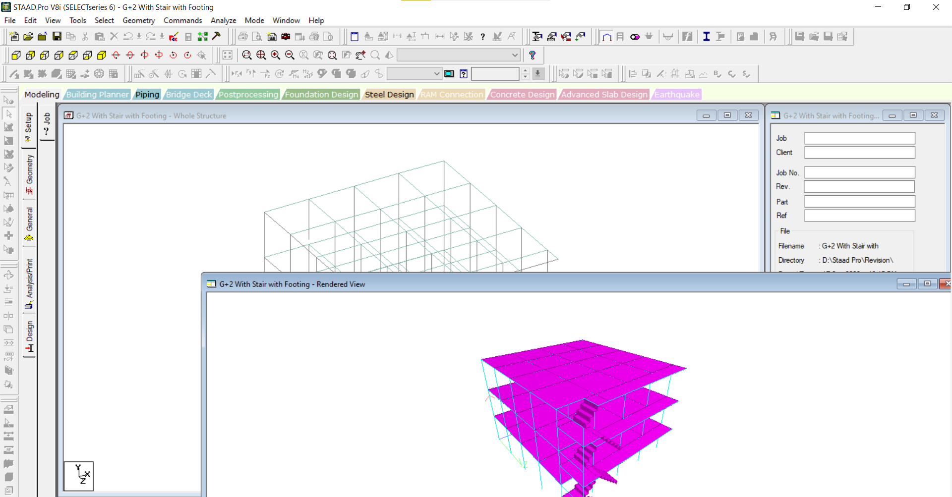Open the Analyze menu
Image resolution: width=952 pixels, height=497 pixels.
click(x=223, y=20)
